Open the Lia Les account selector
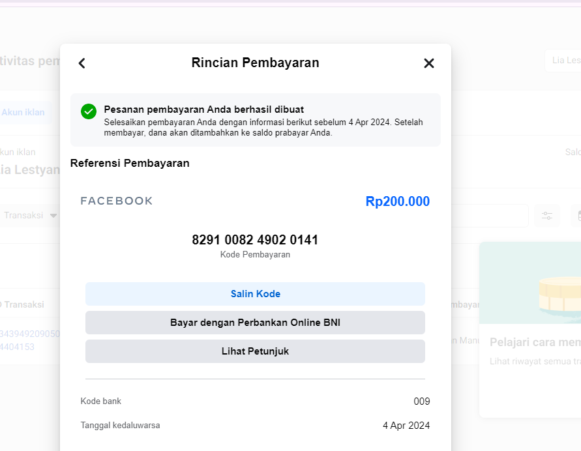This screenshot has width=581, height=451. click(x=563, y=61)
